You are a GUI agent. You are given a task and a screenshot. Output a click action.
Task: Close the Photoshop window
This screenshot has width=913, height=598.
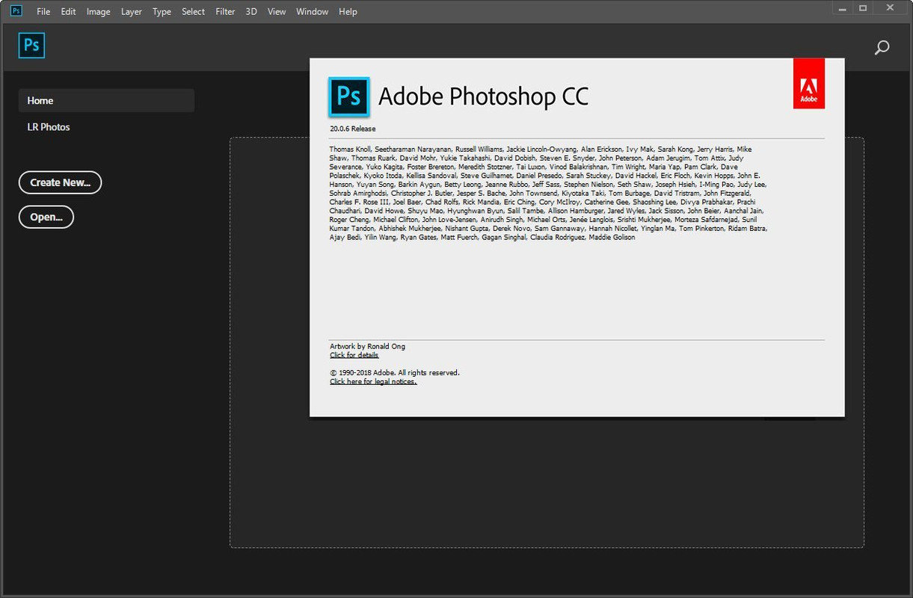(x=891, y=8)
